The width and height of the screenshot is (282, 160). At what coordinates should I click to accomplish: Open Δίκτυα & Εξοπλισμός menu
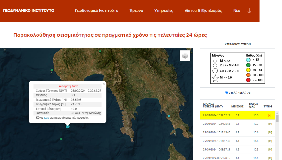(x=203, y=11)
